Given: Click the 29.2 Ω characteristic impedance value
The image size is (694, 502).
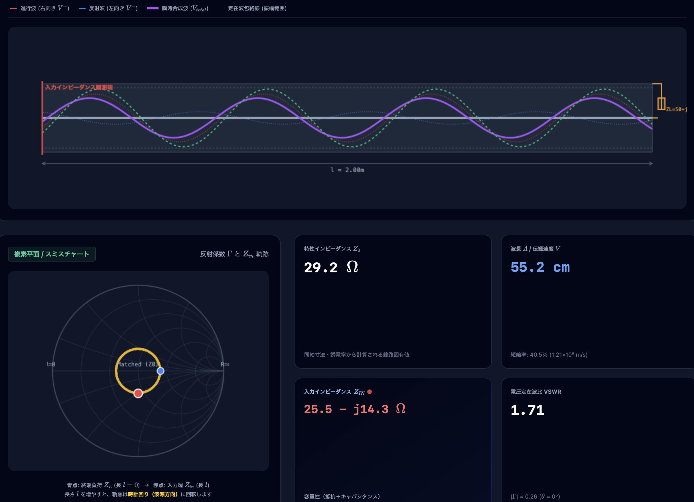Looking at the screenshot, I should click(331, 267).
